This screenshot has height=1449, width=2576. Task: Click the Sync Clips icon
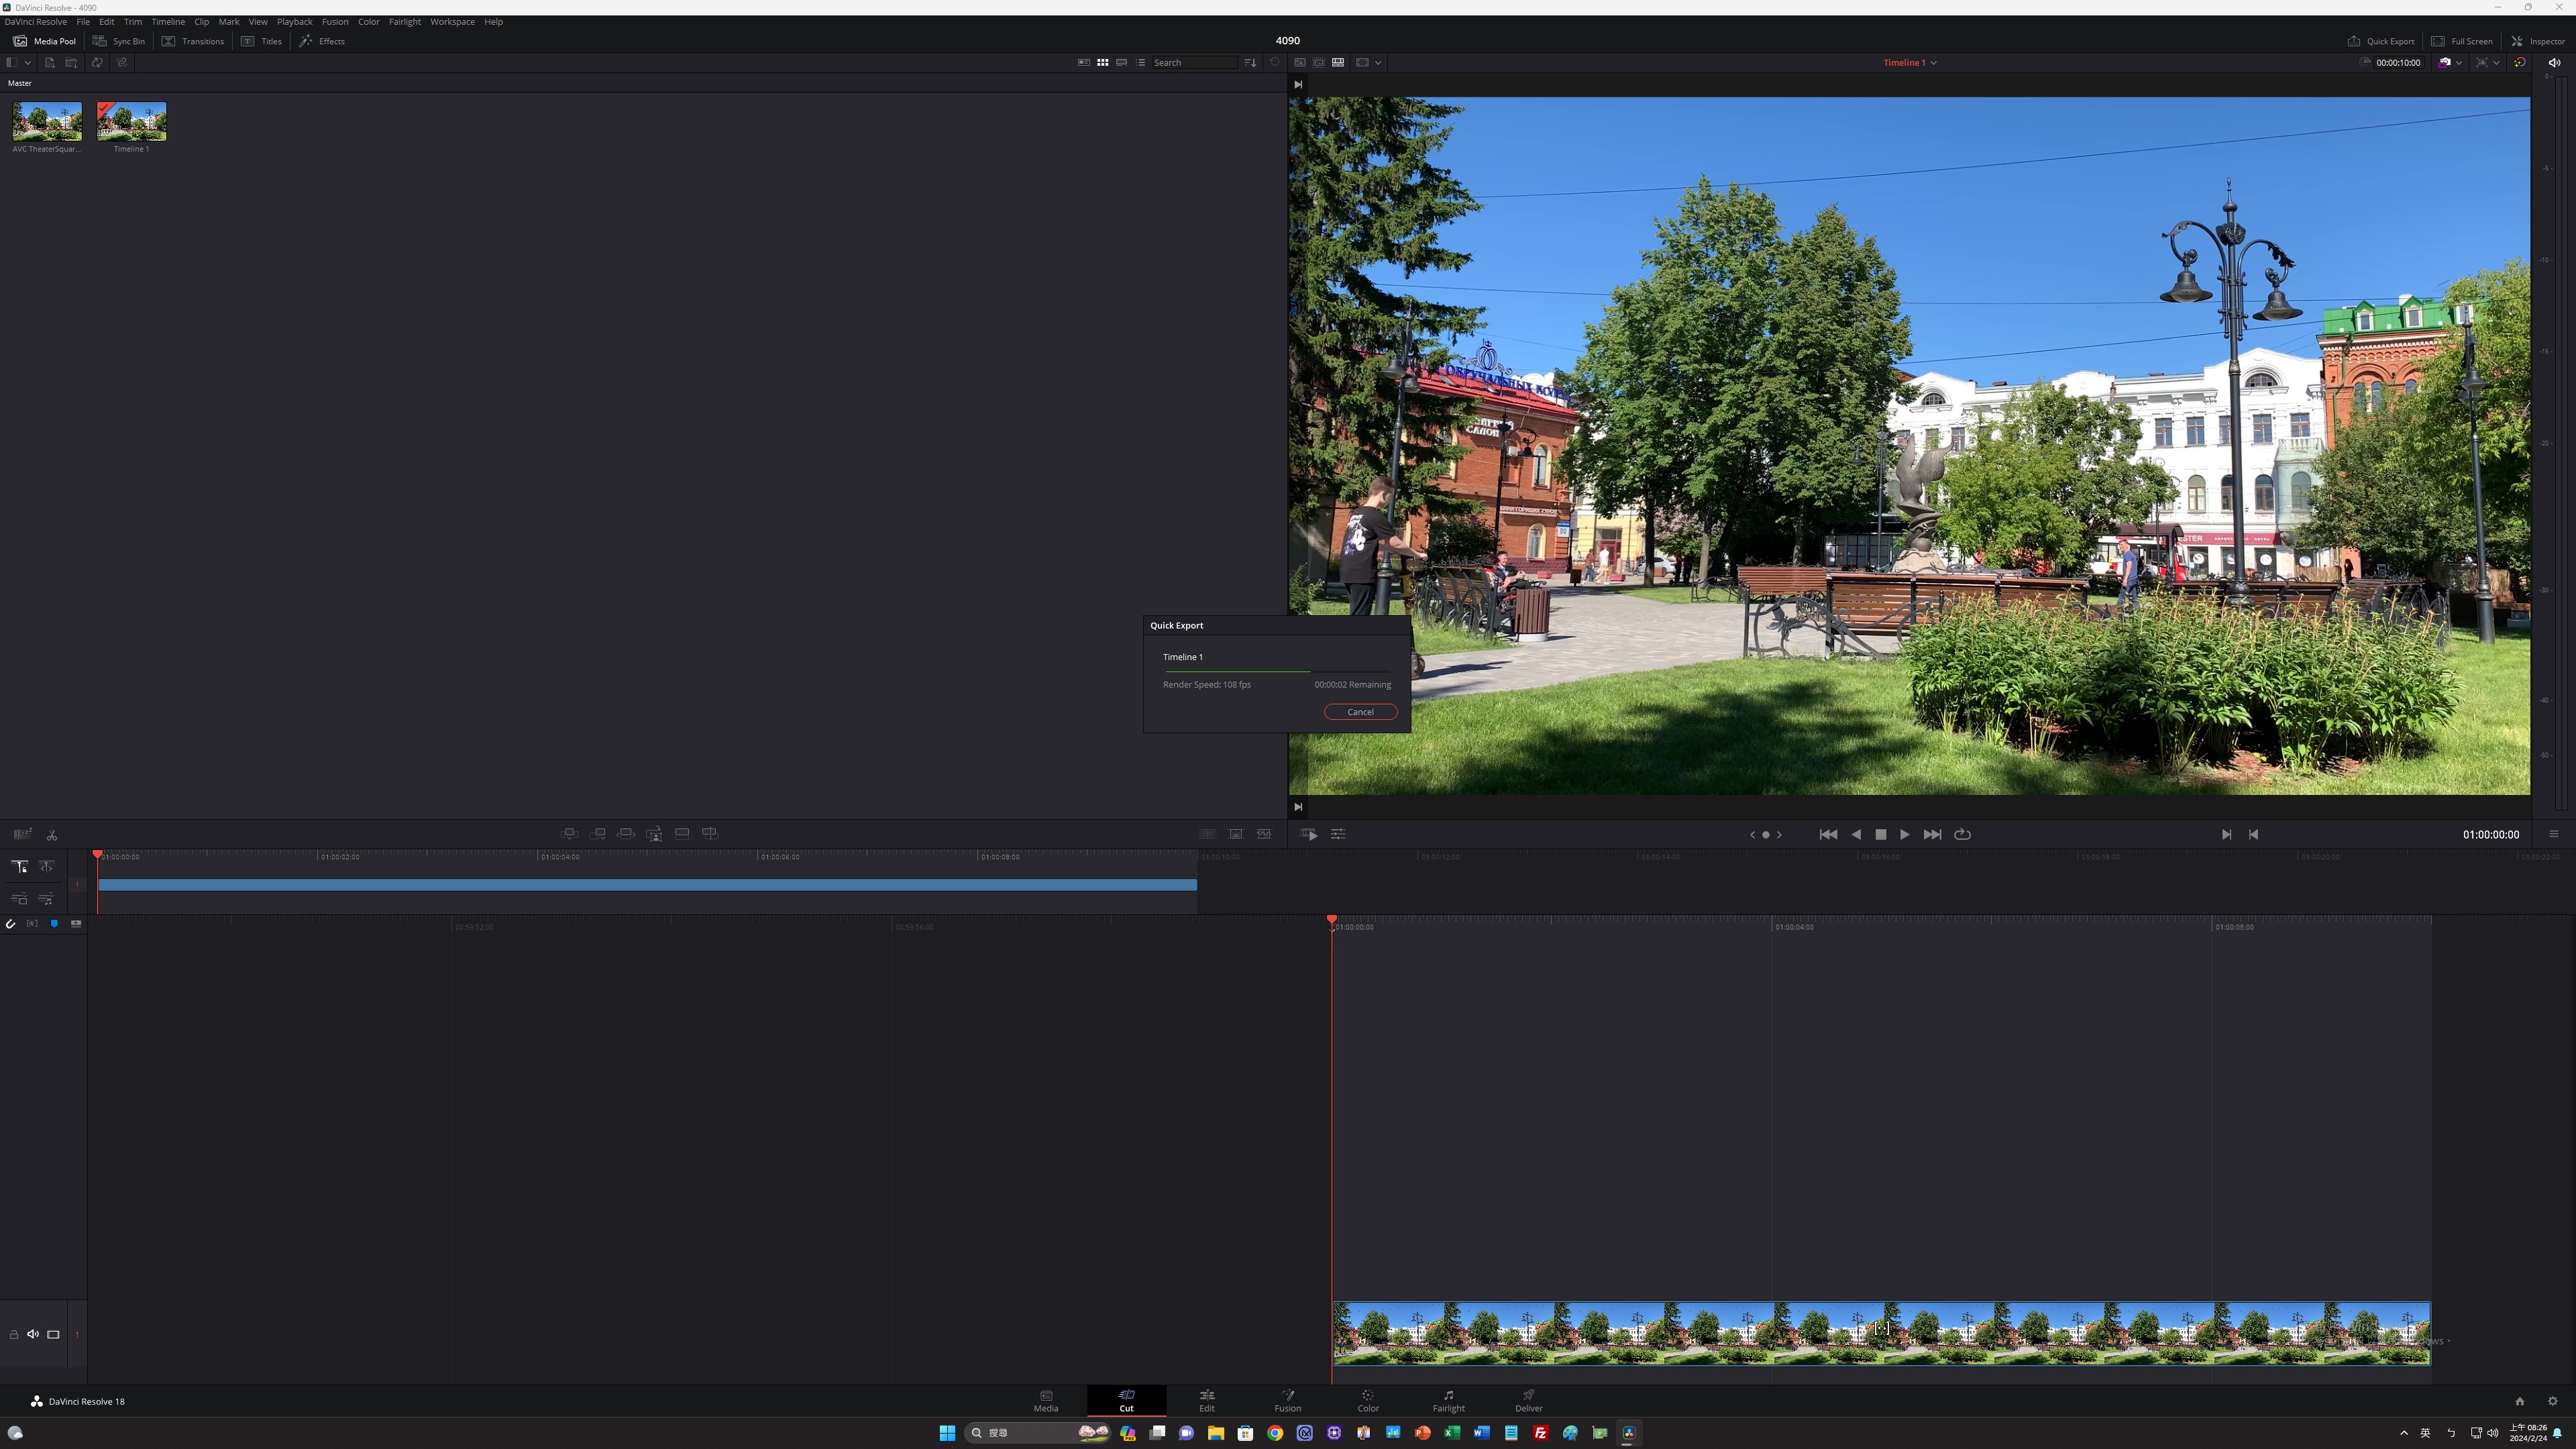[x=97, y=62]
